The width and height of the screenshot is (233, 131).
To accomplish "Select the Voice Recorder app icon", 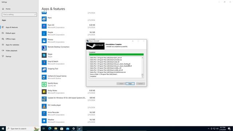I will click(44, 114).
